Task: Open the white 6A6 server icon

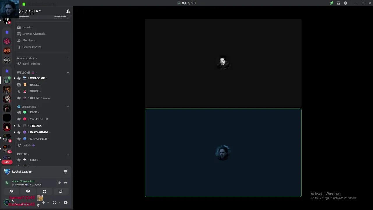Action: click(7, 60)
